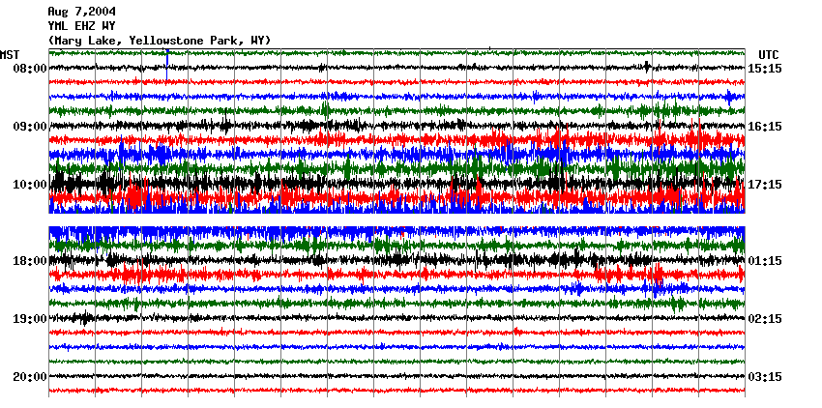
Task: Click the 19:00 MST time marker
Action: (29, 319)
